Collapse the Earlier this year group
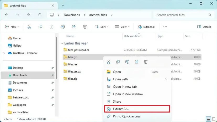The width and height of the screenshot is (217, 122). pyautogui.click(x=62, y=43)
